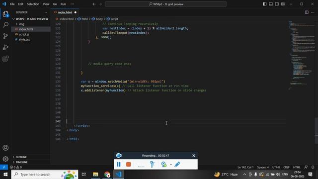Open the Extensions view

click(5, 59)
